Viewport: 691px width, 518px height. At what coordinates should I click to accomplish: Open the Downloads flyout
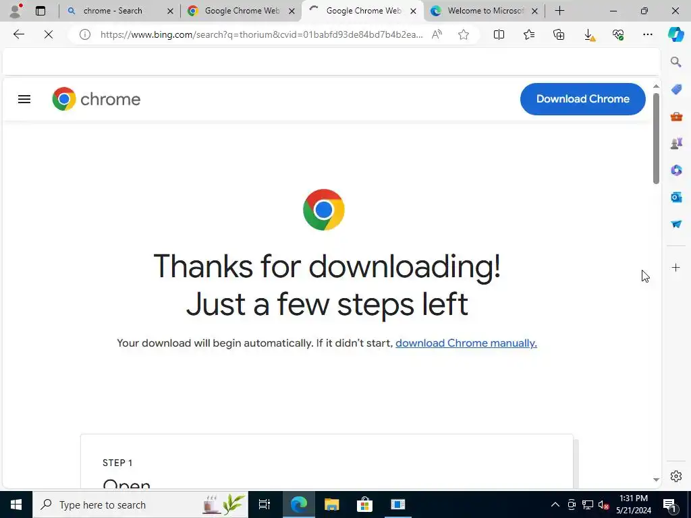click(588, 35)
